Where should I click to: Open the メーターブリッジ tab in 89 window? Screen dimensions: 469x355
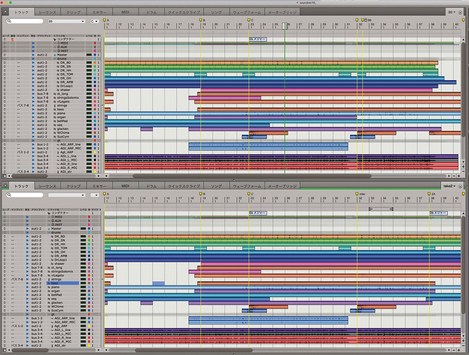[282, 12]
